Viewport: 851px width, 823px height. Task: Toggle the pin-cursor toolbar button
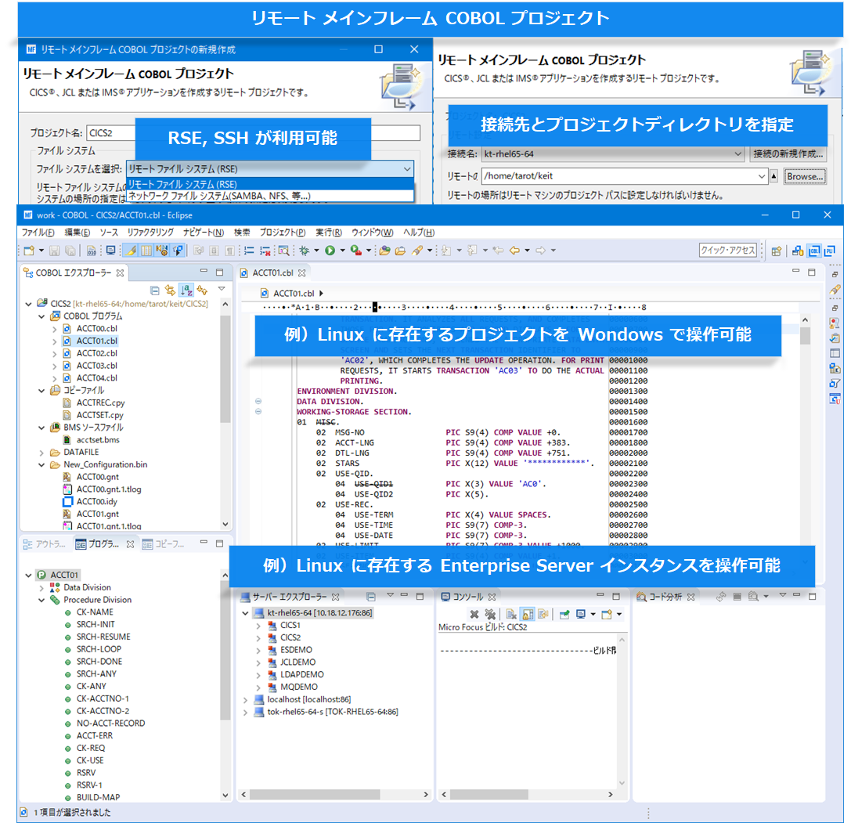point(178,251)
